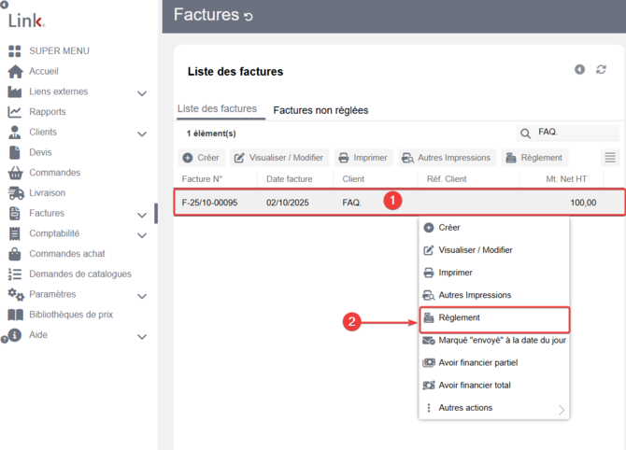Open the hamburger column menu icon
This screenshot has height=450, width=626.
click(x=609, y=158)
